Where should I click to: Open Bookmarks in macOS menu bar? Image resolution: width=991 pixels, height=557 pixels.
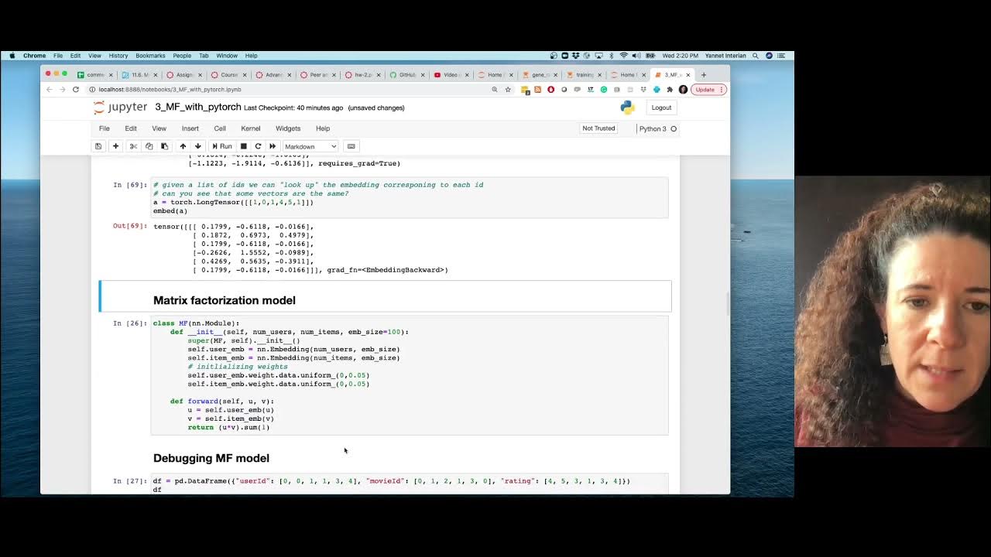150,56
